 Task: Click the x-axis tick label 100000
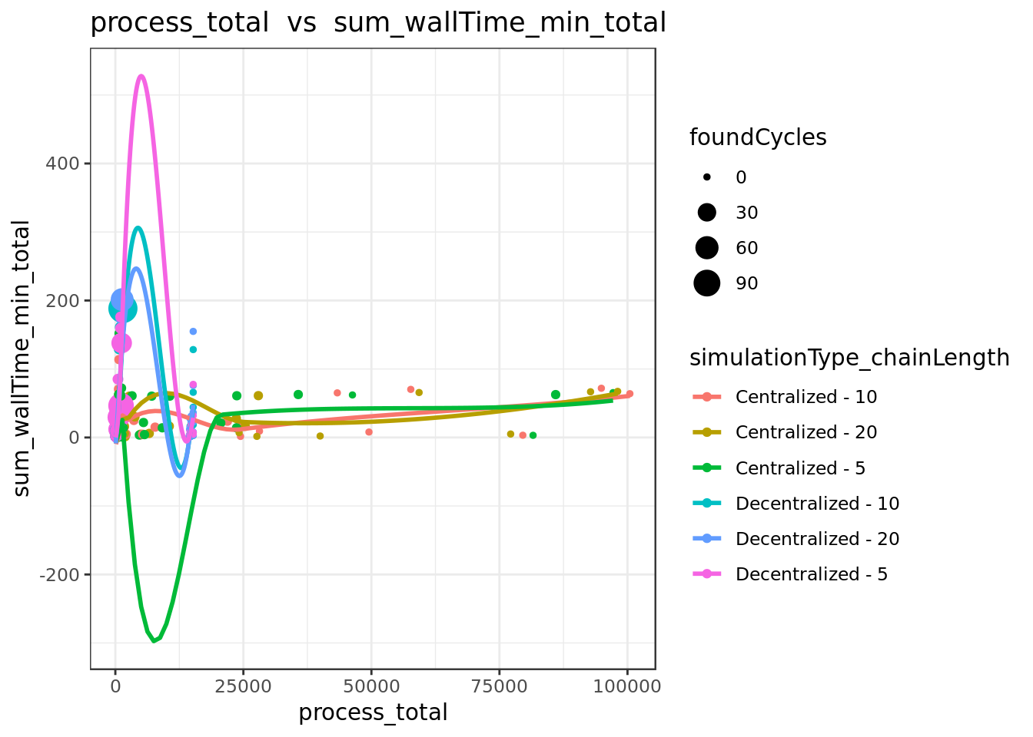click(x=627, y=686)
